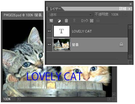Open the 通常 blend mode dropdown
The height and width of the screenshot is (104, 135).
click(x=70, y=15)
